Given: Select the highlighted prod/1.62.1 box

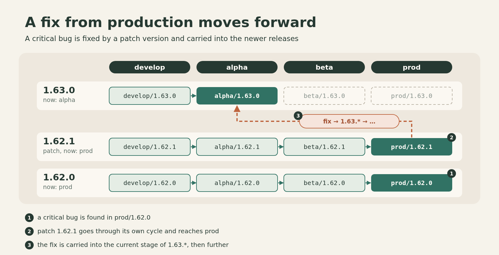Looking at the screenshot, I should pyautogui.click(x=412, y=147).
